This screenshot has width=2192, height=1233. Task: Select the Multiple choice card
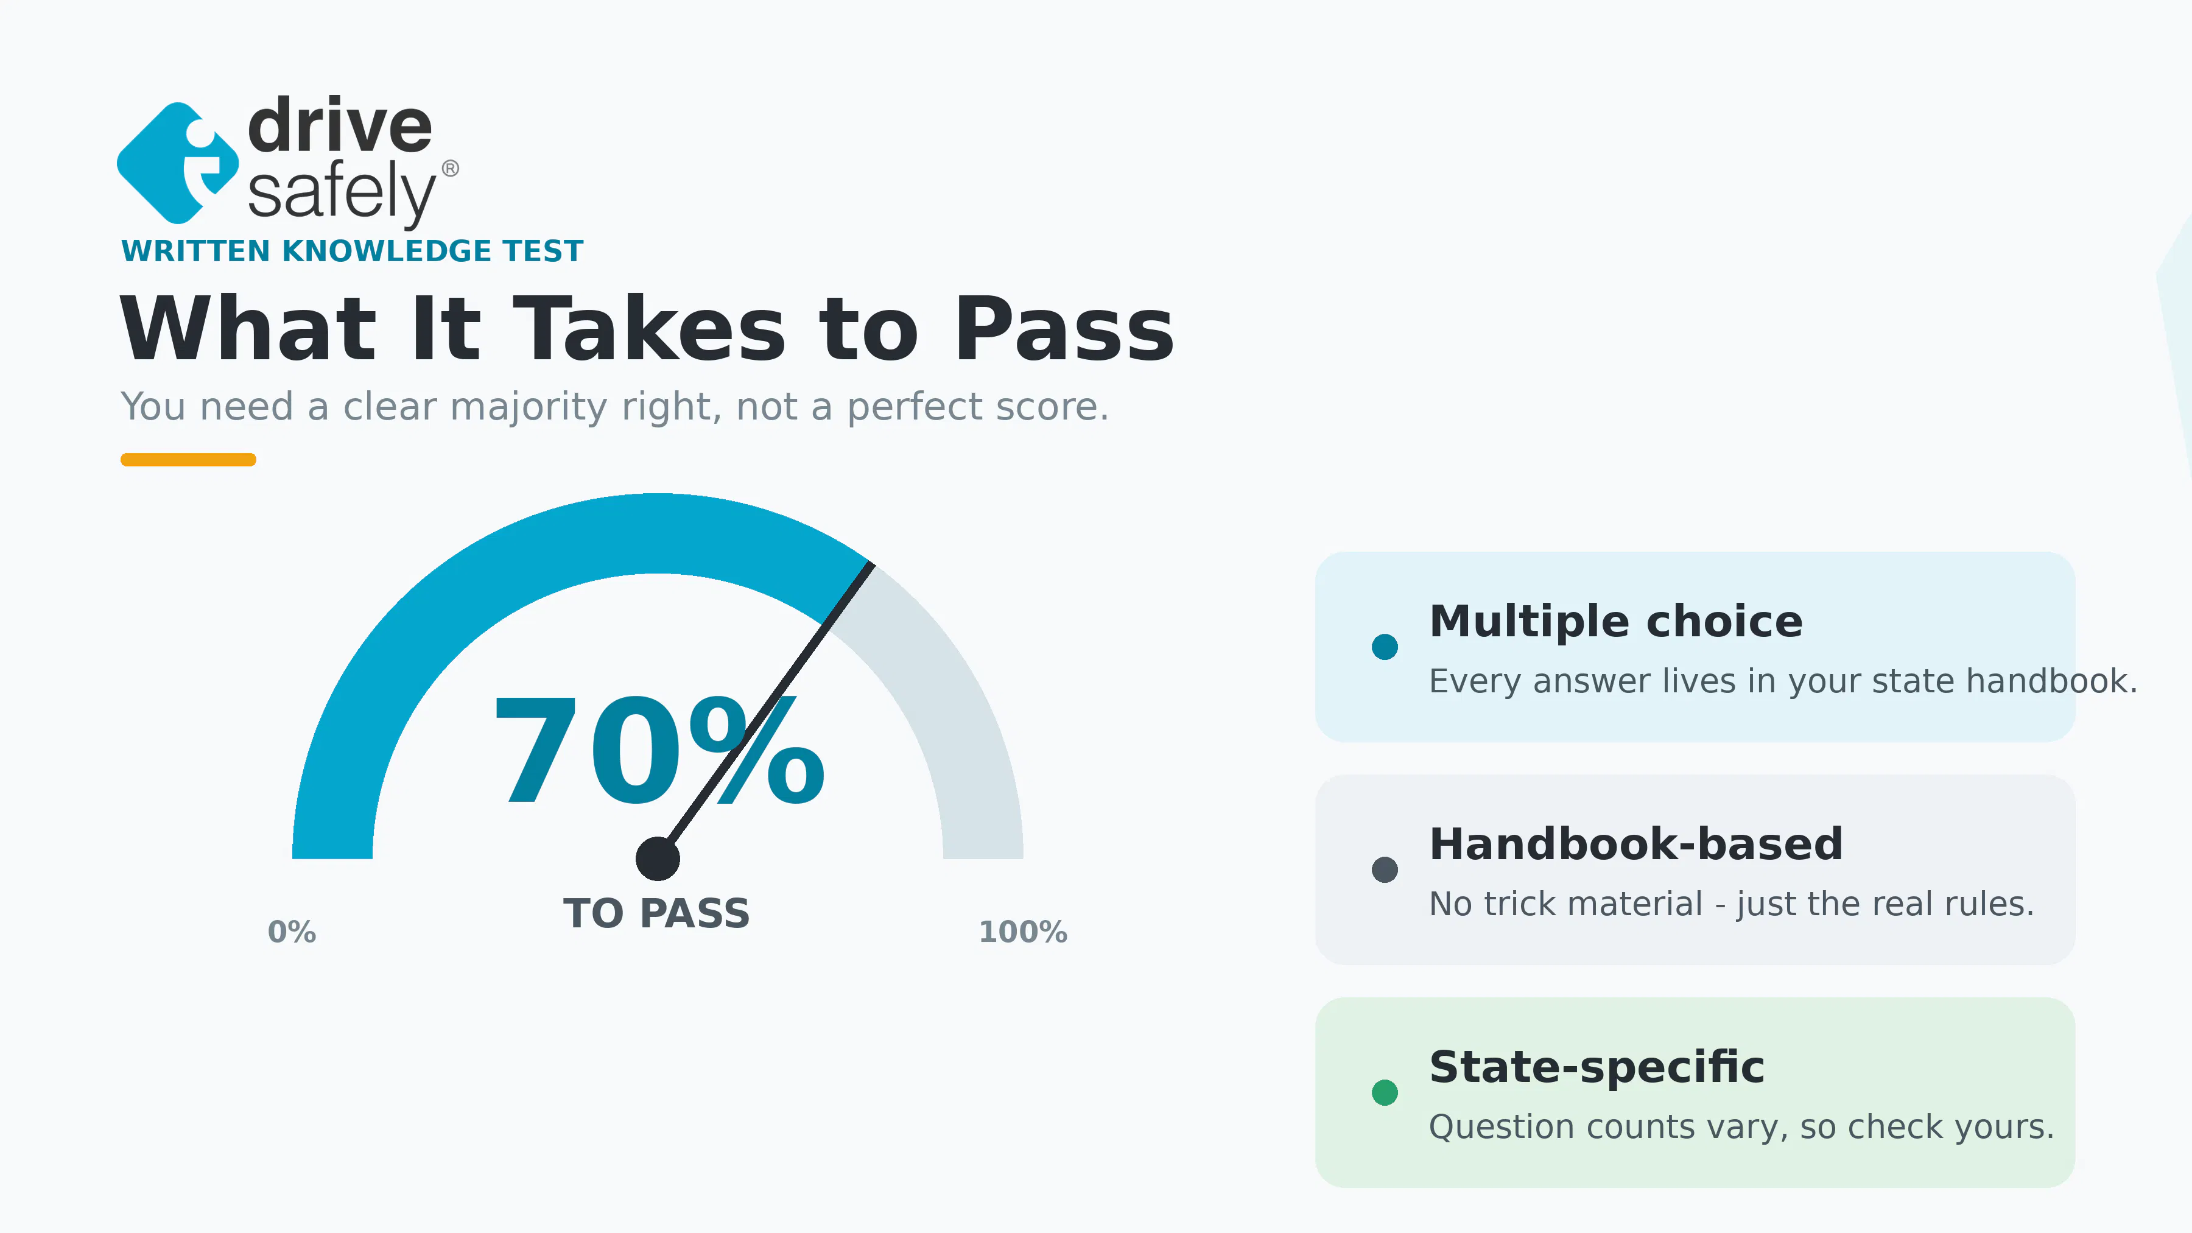1695,647
